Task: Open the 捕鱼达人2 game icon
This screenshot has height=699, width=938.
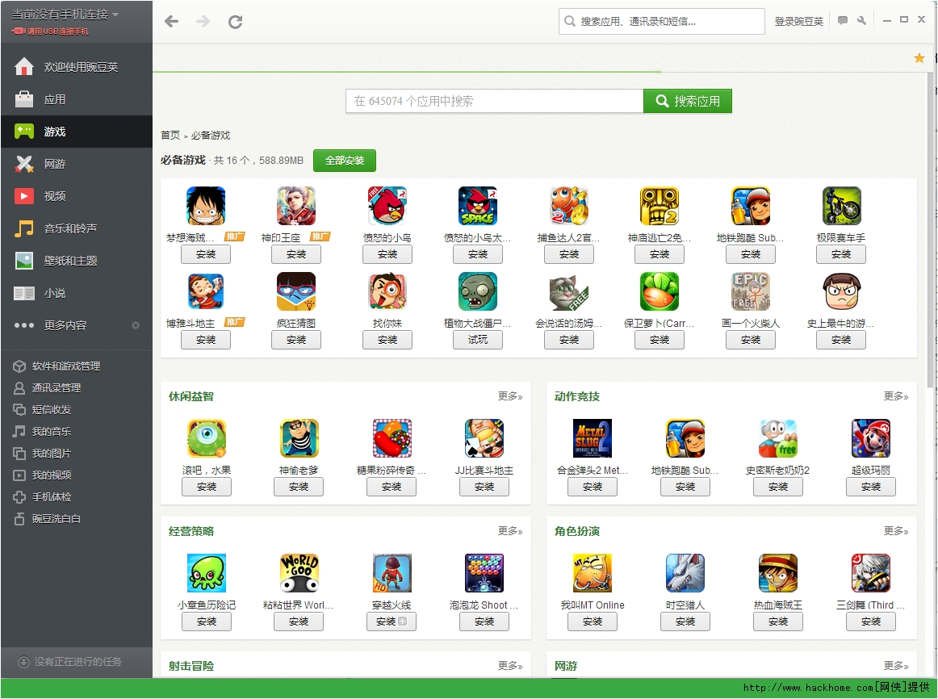Action: coord(569,206)
